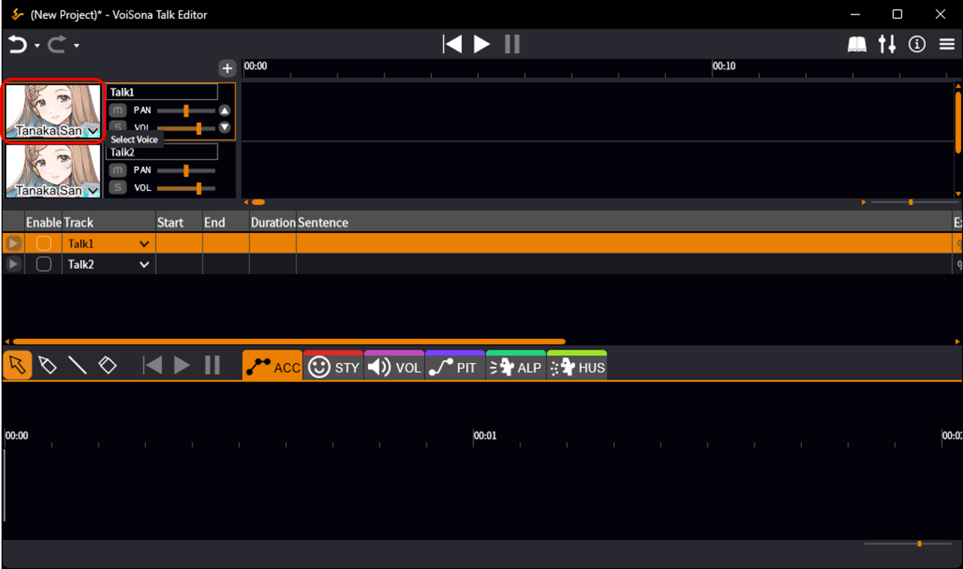The image size is (963, 569).
Task: Select the pen drawing tool
Action: (47, 365)
